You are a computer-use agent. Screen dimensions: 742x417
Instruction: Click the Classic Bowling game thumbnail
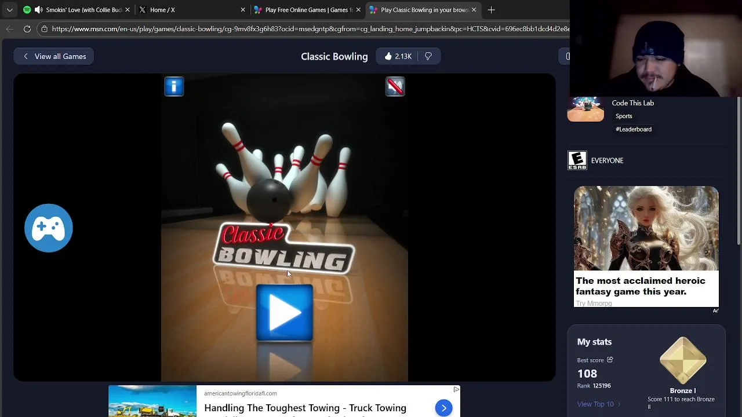(x=585, y=109)
